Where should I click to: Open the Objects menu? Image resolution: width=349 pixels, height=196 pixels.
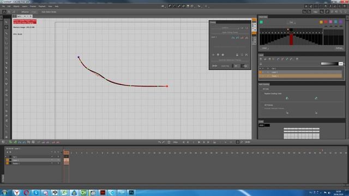pyautogui.click(x=16, y=7)
